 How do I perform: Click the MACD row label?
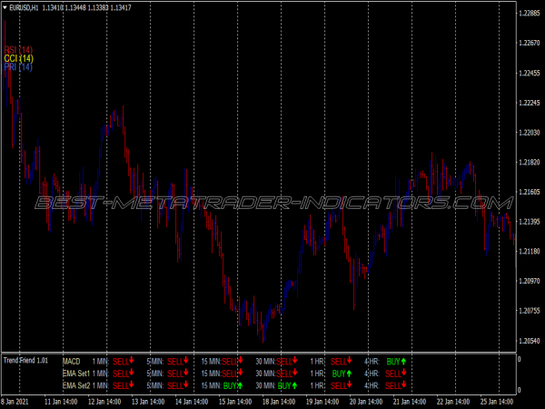pos(71,362)
